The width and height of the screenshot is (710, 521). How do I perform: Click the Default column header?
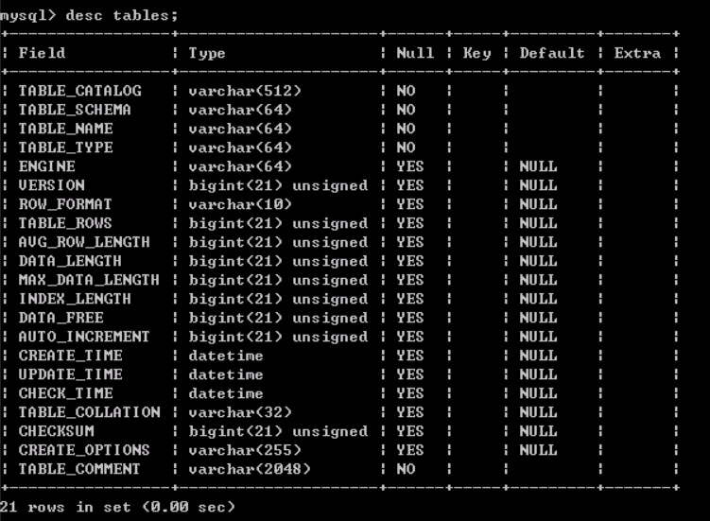click(x=552, y=54)
